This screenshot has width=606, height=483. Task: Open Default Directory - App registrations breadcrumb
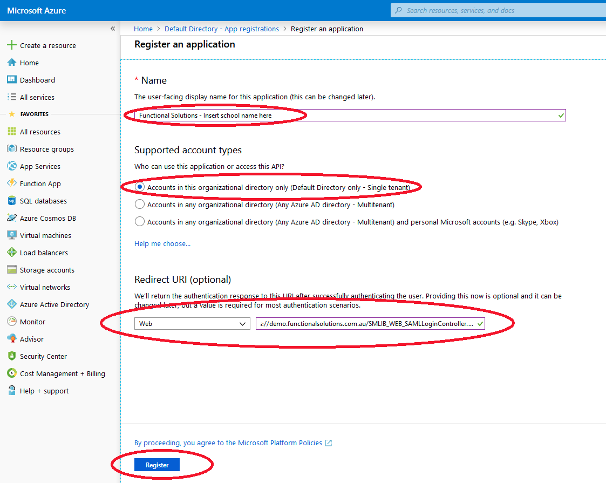(221, 29)
